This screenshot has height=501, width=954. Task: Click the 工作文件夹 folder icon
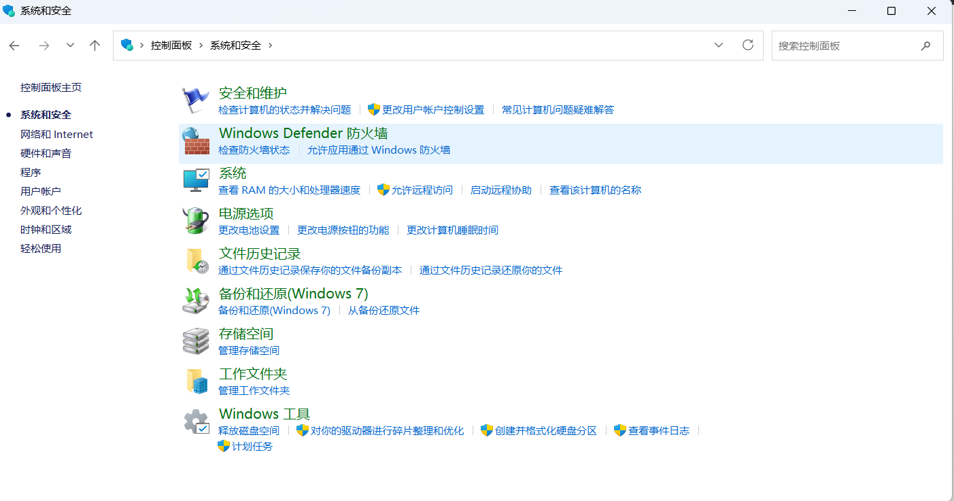coord(196,381)
